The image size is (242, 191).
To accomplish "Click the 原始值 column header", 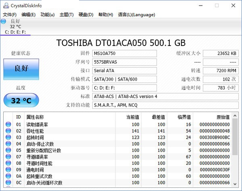I will click(x=223, y=117).
